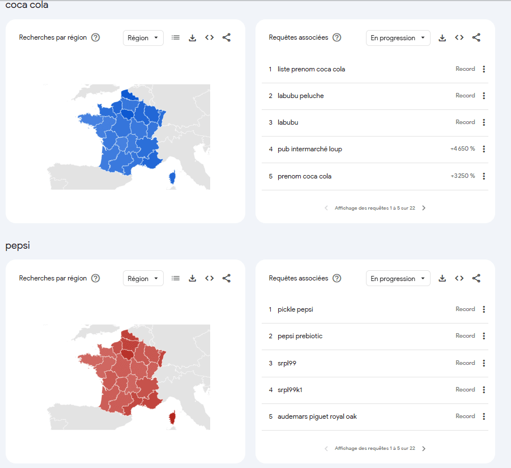511x468 pixels.
Task: Click the Record value next to labubu peluche
Action: coord(465,96)
